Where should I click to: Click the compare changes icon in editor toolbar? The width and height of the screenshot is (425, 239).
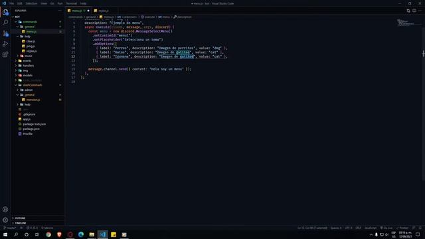(x=408, y=11)
